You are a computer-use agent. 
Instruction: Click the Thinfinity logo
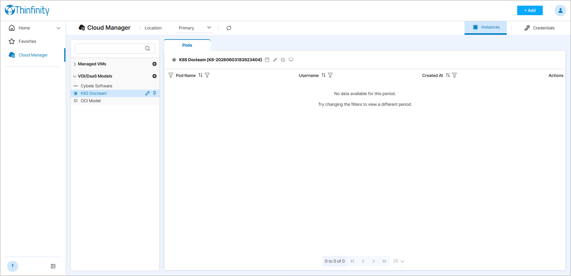(27, 10)
